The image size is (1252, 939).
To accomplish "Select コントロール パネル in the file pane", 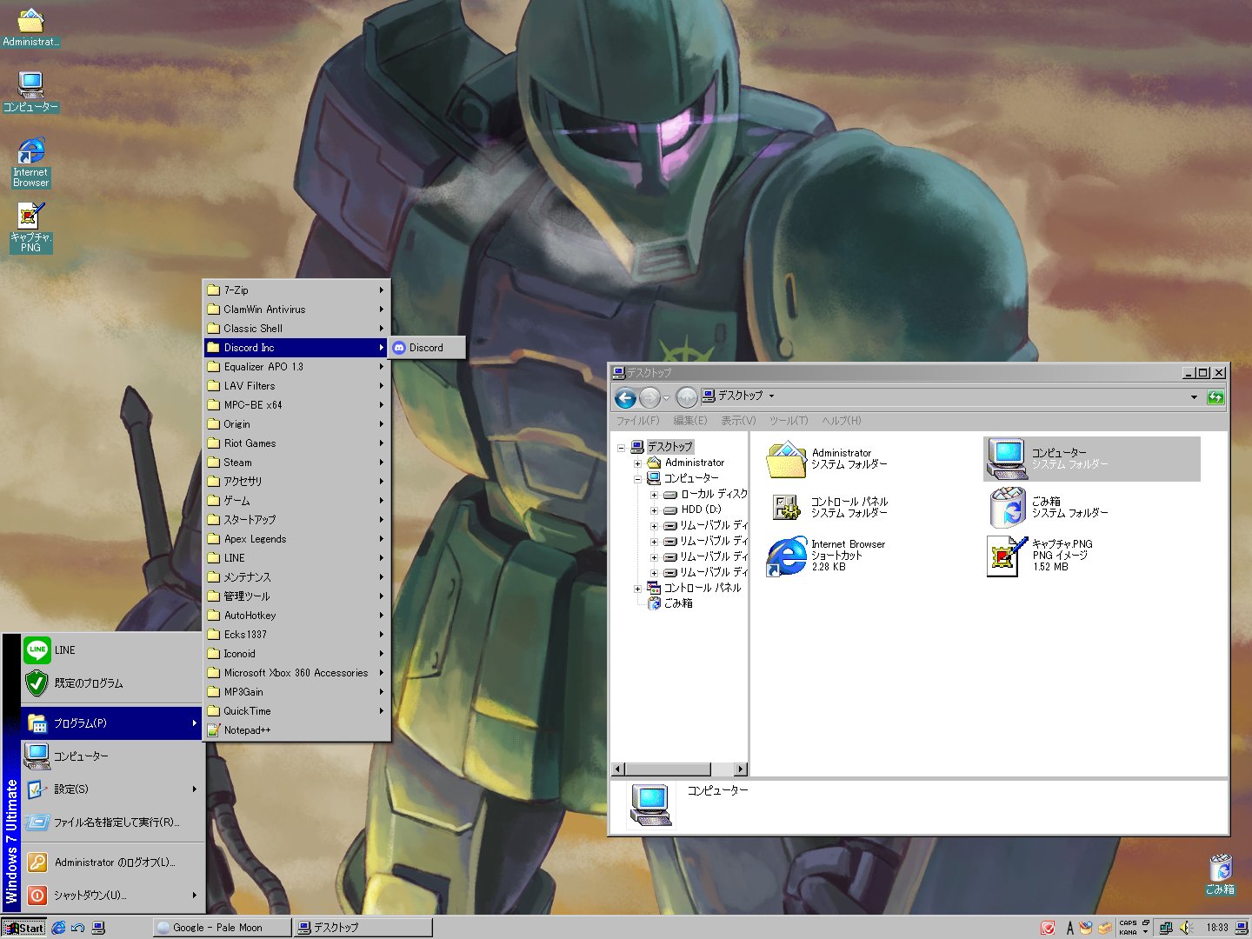I will pos(829,508).
